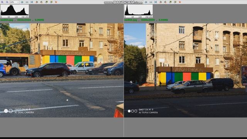
Task: Click the left pane's blue fit-to-window icon
Action: [x=32, y=2]
